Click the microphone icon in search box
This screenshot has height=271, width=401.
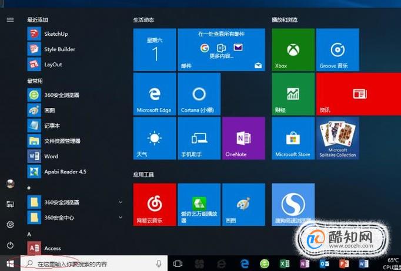[x=159, y=264]
